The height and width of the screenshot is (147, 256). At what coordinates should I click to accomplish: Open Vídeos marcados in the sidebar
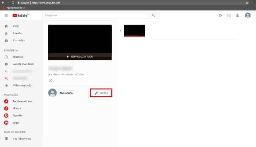coord(23,85)
